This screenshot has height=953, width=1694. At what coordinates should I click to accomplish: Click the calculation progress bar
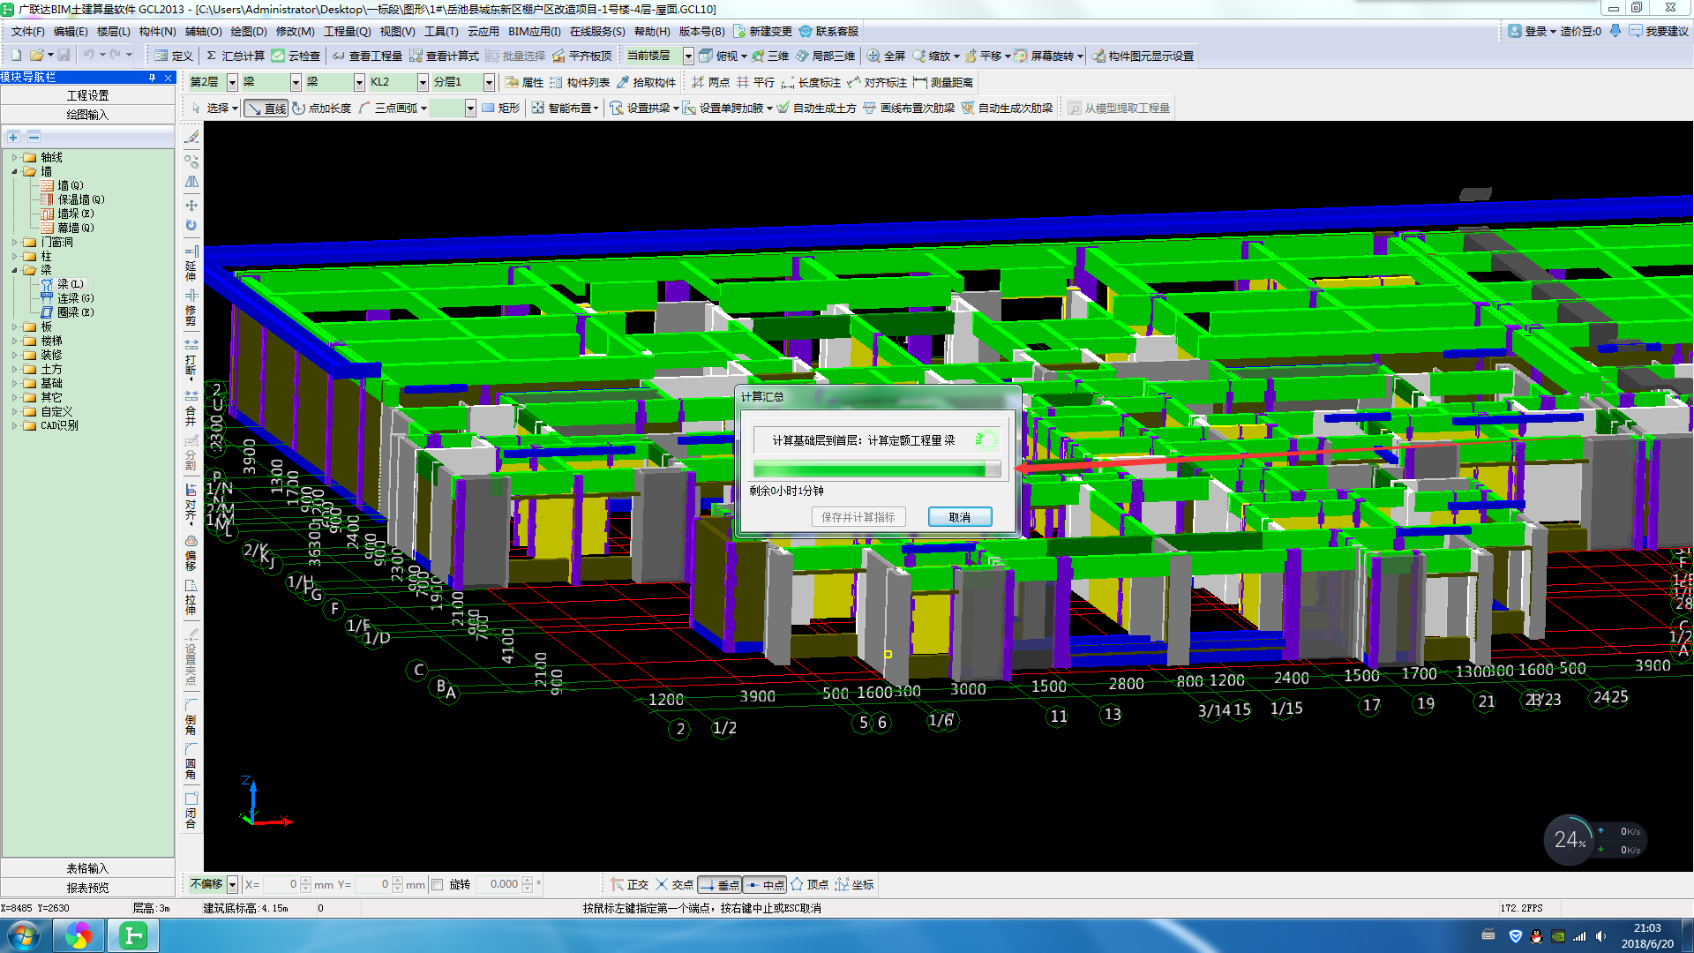point(876,469)
